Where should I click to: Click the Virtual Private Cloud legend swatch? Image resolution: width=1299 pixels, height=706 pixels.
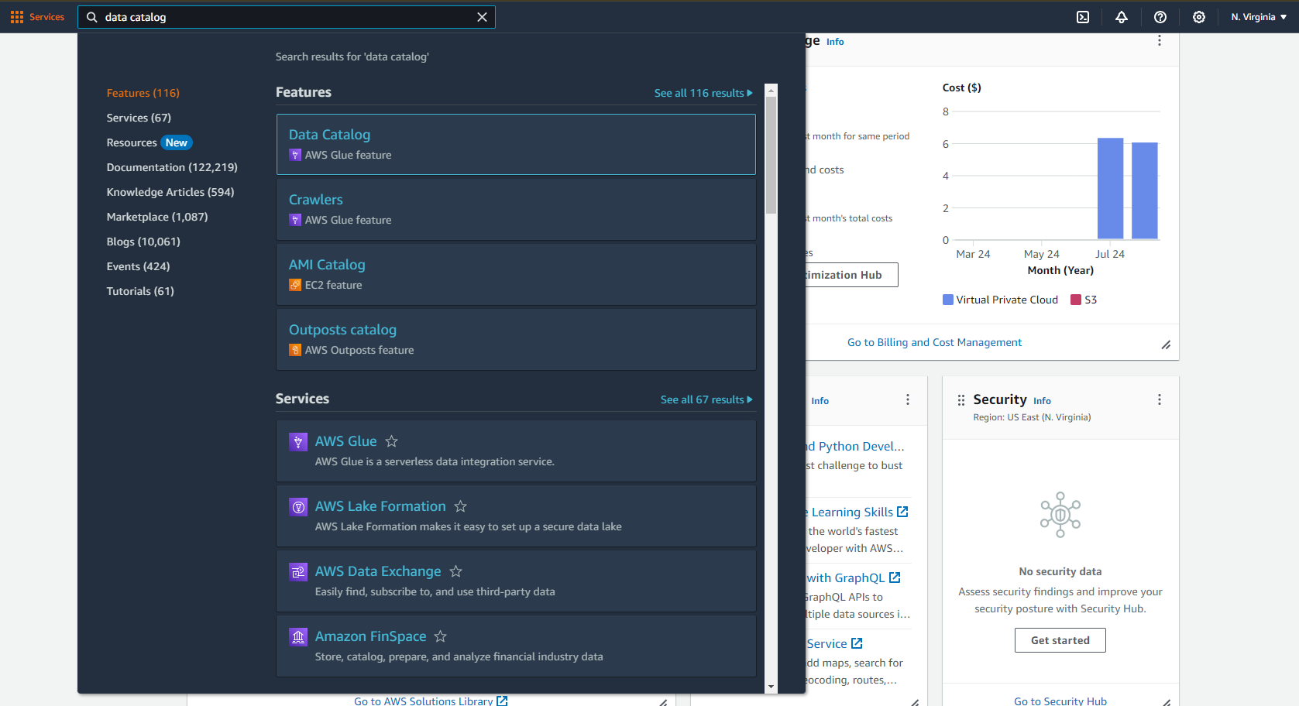pos(948,300)
